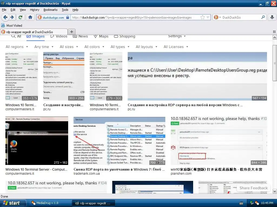
Task: Open the Help menu
Action: tap(75, 10)
